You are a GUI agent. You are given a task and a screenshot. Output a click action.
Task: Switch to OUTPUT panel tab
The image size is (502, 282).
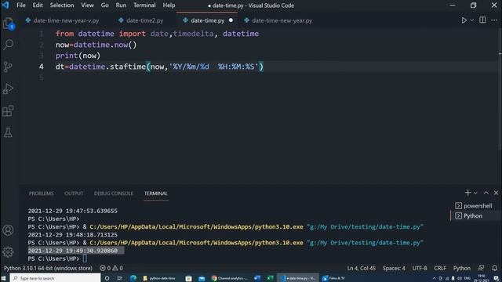coord(74,193)
